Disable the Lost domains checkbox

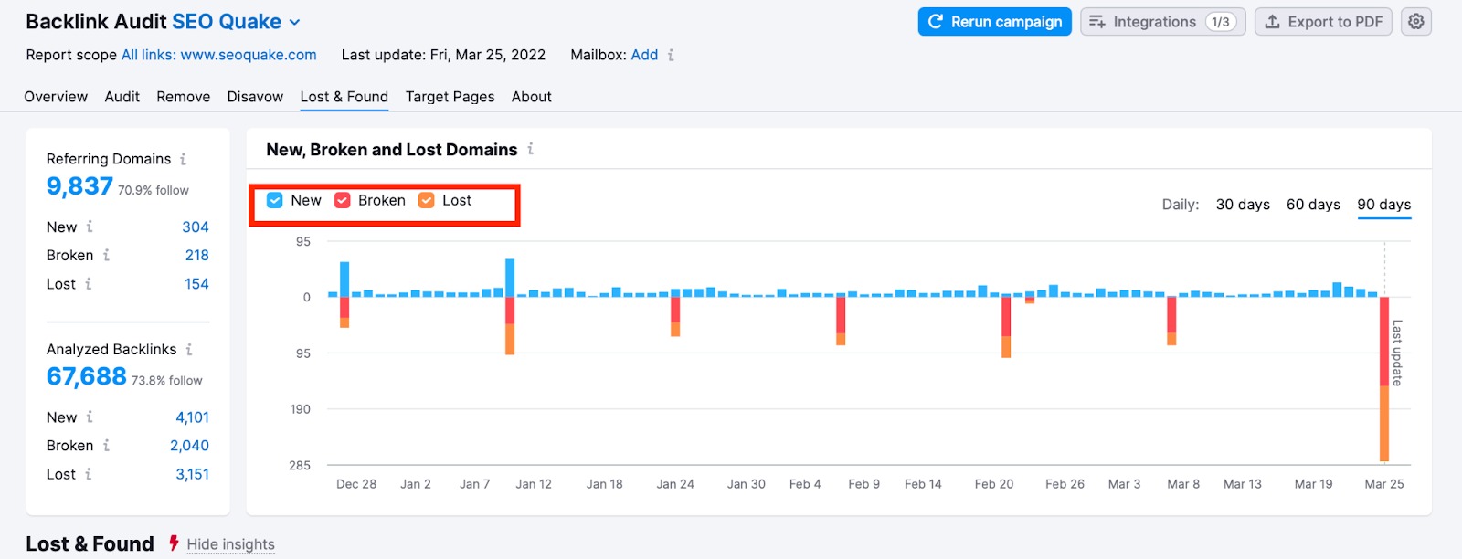tap(427, 201)
